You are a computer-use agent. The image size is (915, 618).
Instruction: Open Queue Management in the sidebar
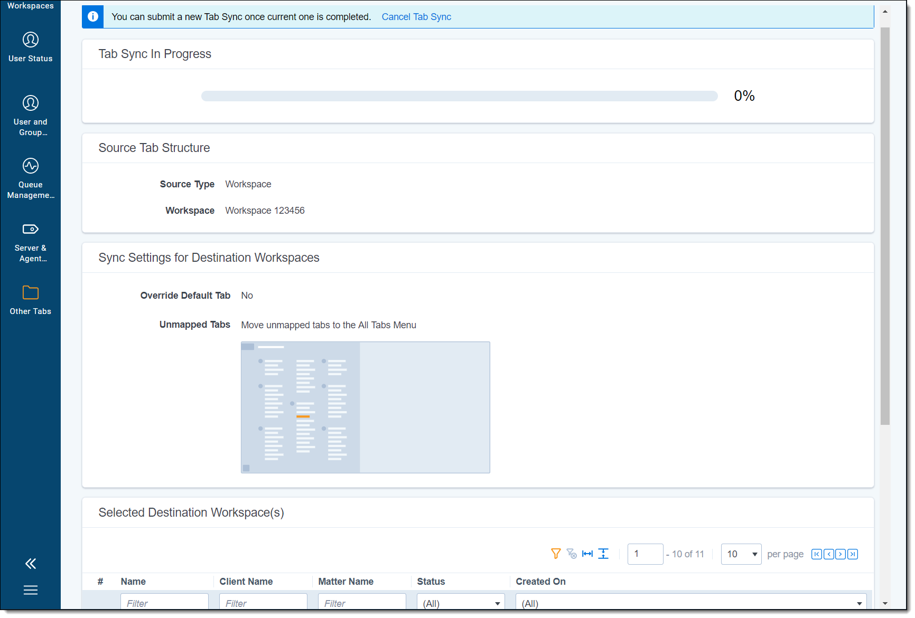30,178
